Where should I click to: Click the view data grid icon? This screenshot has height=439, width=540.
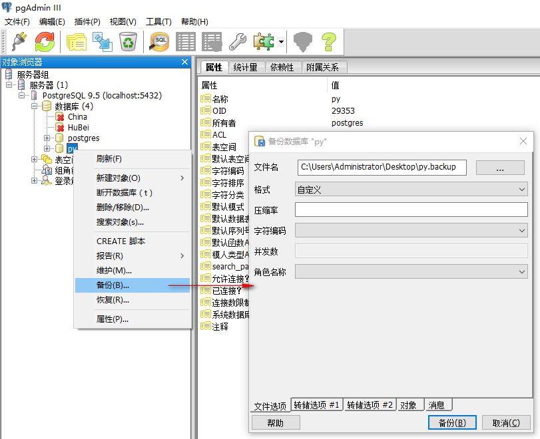pyautogui.click(x=186, y=42)
